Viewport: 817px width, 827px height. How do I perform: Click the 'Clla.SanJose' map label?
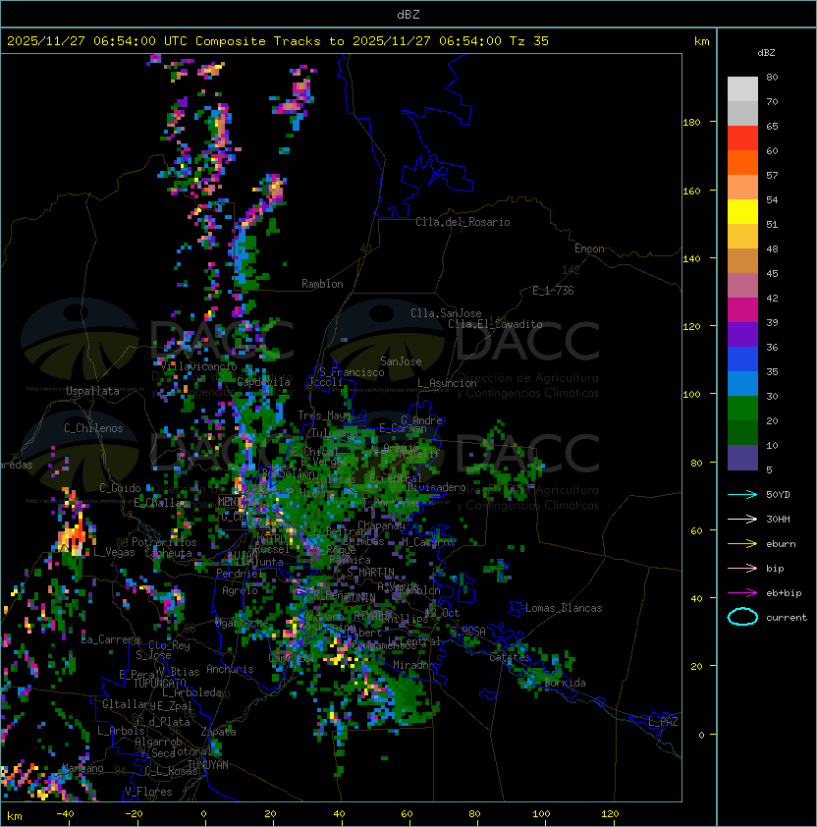(446, 313)
